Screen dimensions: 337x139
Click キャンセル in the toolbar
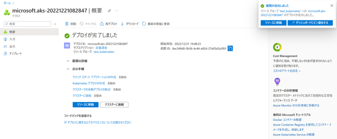88,24
